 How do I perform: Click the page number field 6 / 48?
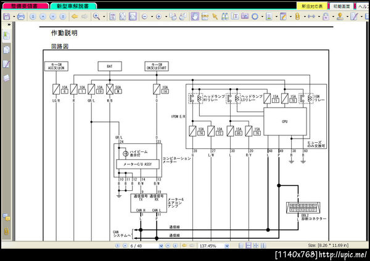[x=144, y=246]
